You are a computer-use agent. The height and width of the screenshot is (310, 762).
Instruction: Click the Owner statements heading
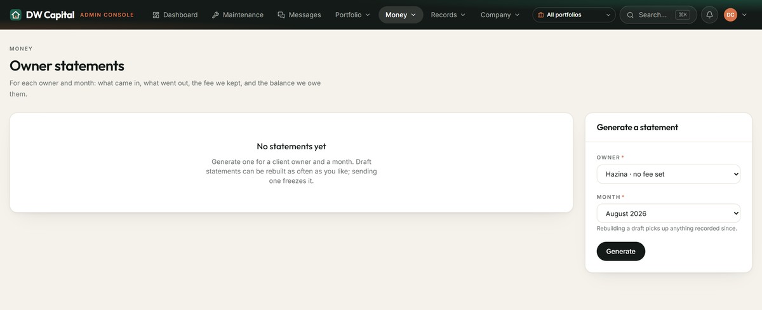tap(67, 66)
